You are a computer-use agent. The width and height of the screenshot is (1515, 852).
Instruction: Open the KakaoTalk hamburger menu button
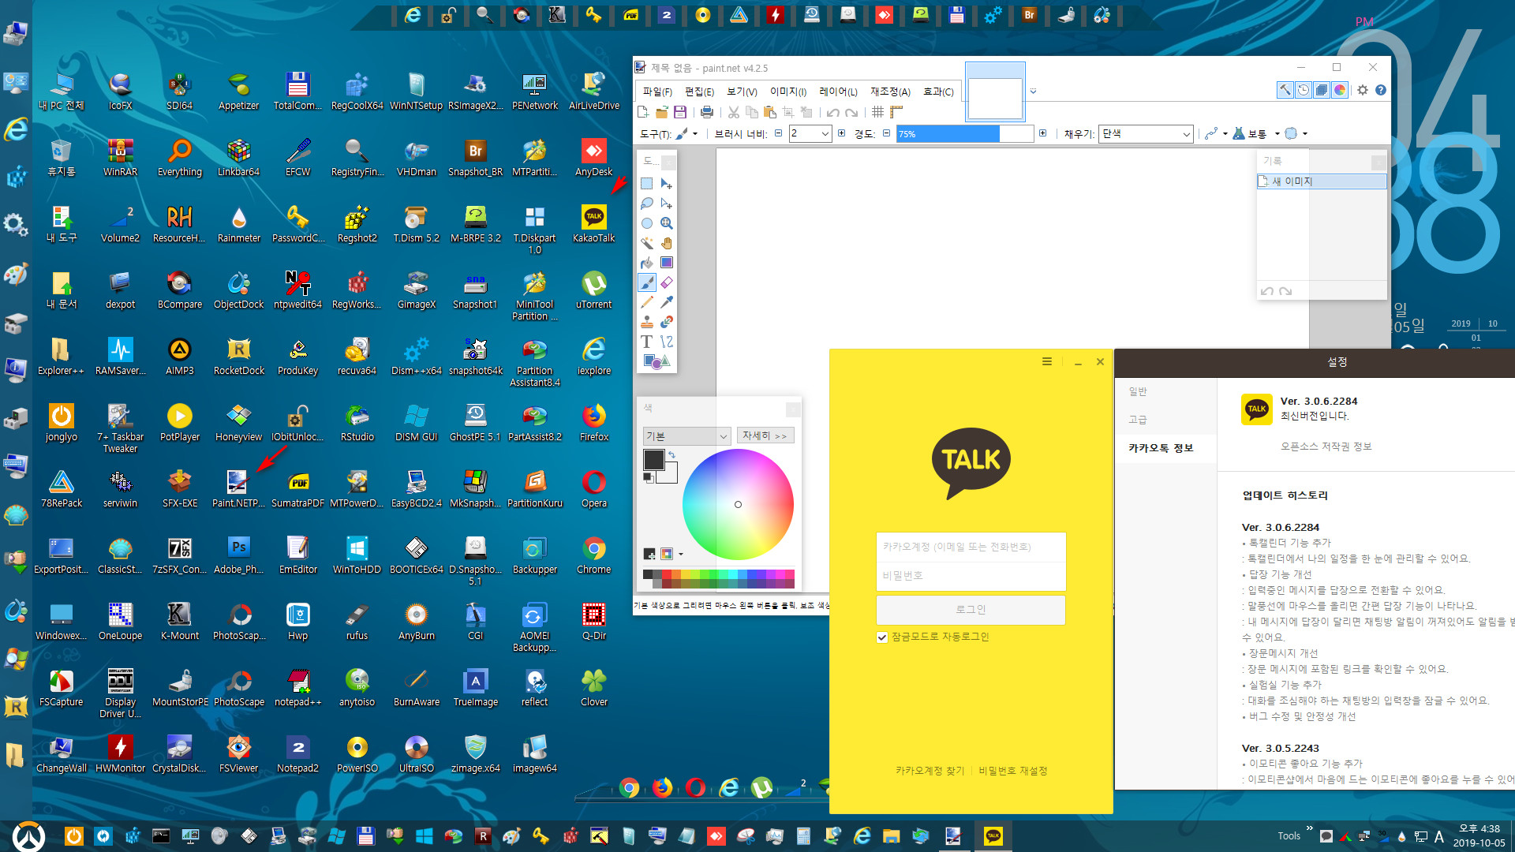point(1047,362)
